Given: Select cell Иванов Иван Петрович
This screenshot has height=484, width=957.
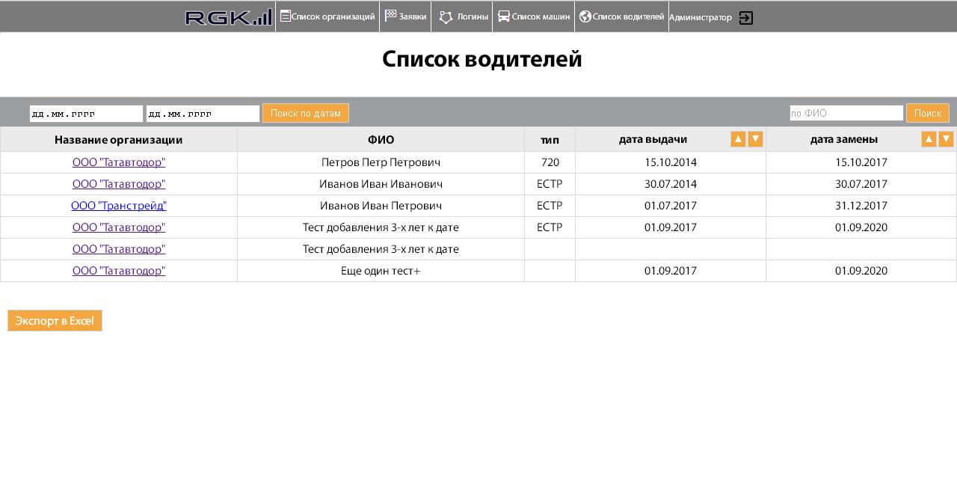Looking at the screenshot, I should coord(381,206).
